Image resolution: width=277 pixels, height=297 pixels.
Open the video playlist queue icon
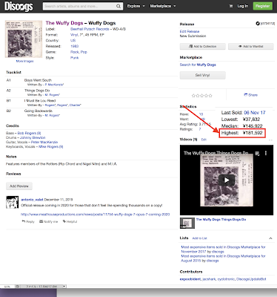click(257, 154)
